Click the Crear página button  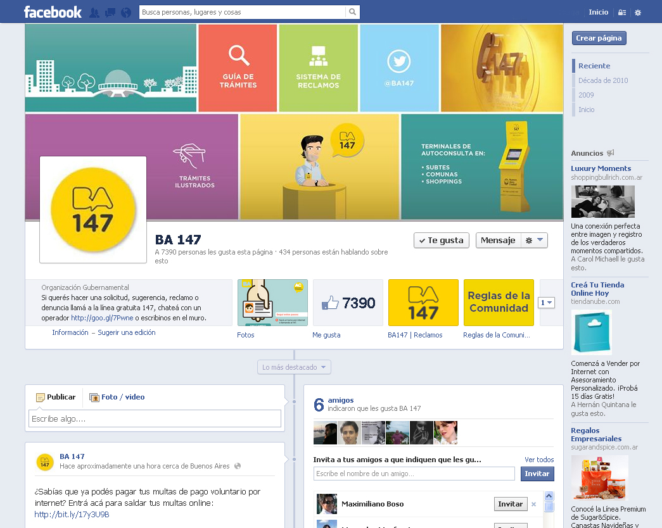click(x=599, y=38)
